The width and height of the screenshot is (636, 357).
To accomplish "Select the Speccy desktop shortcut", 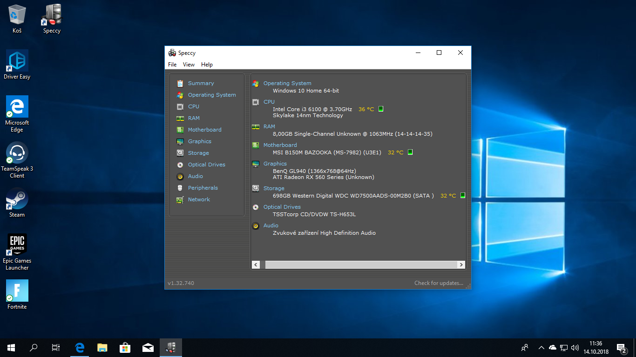I will pos(52,19).
